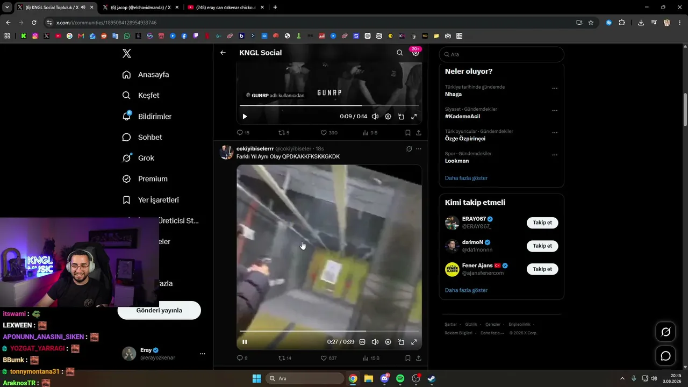
Task: Open the X logo home link
Action: click(x=127, y=53)
